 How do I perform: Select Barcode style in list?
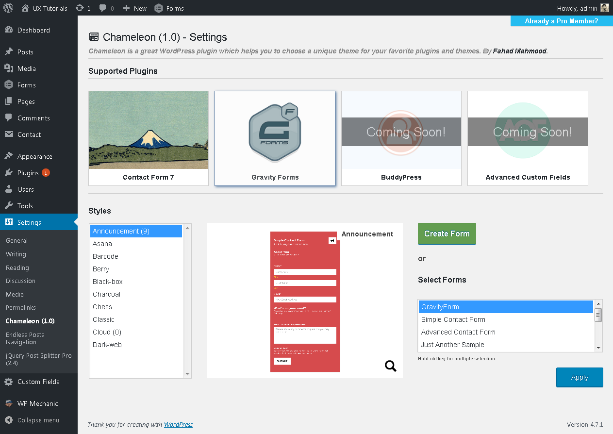click(136, 256)
